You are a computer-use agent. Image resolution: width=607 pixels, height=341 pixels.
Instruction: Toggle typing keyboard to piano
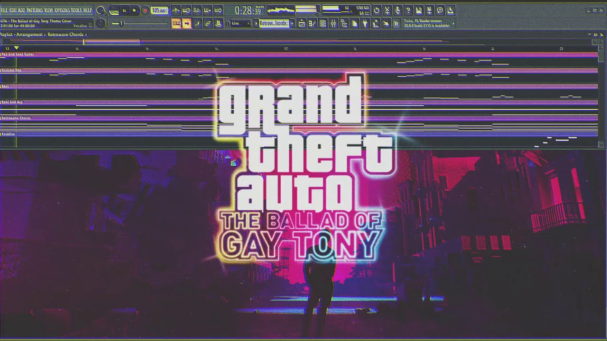click(176, 23)
